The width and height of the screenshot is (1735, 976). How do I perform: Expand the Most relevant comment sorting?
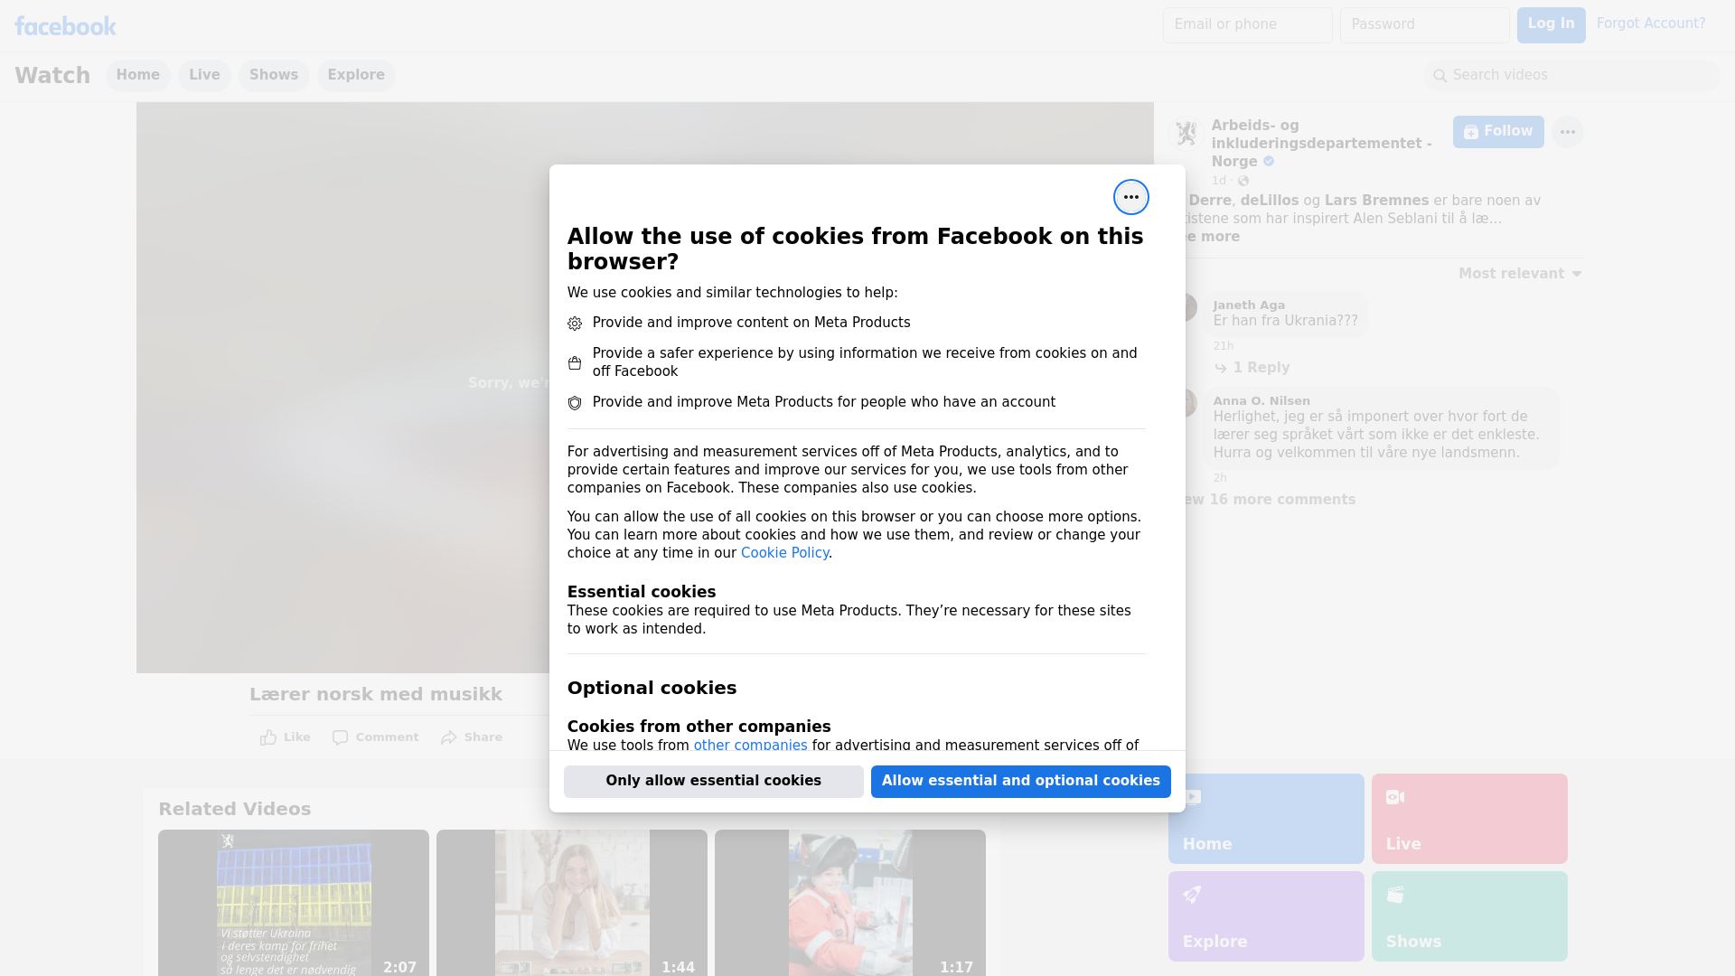[x=1520, y=274]
